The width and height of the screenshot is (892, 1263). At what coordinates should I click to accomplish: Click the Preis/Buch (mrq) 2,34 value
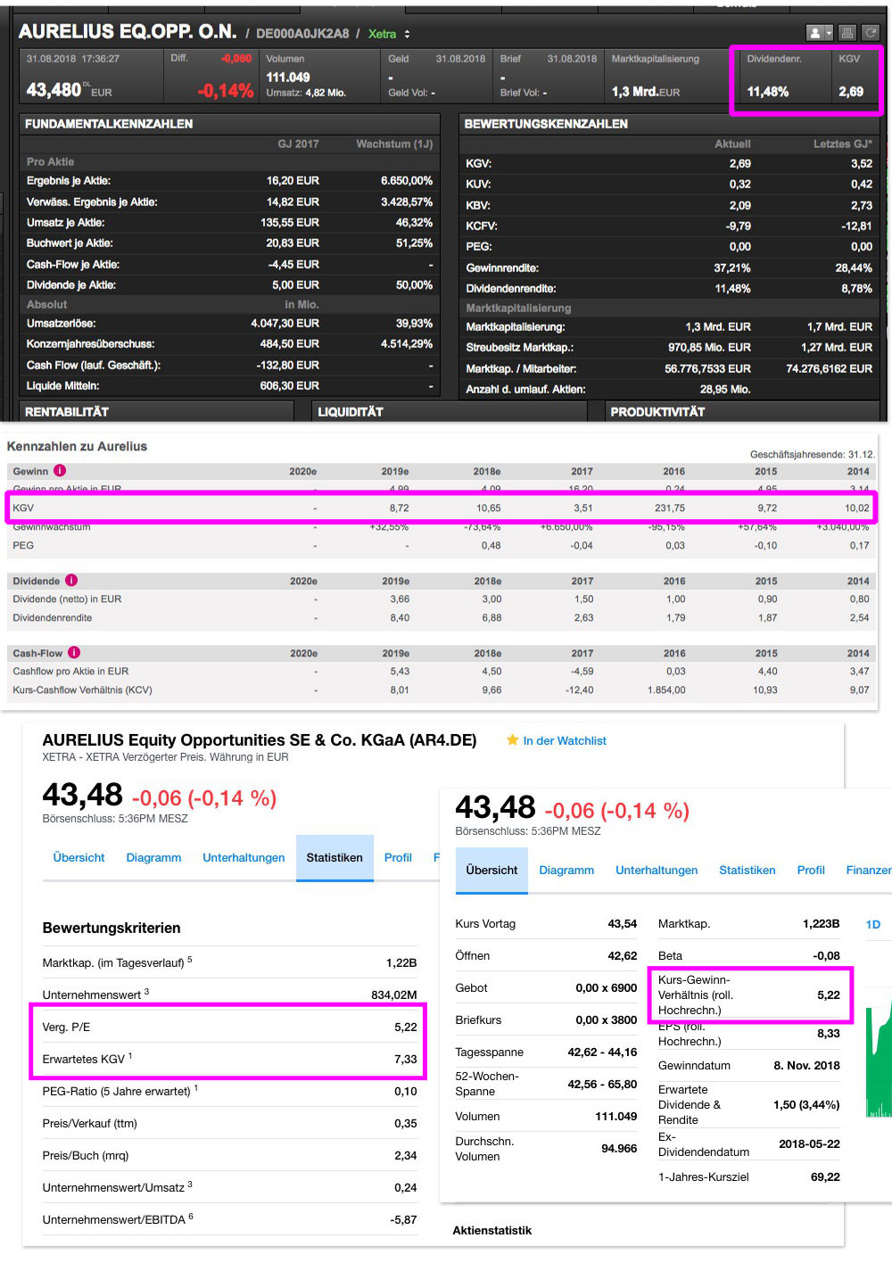point(405,1156)
